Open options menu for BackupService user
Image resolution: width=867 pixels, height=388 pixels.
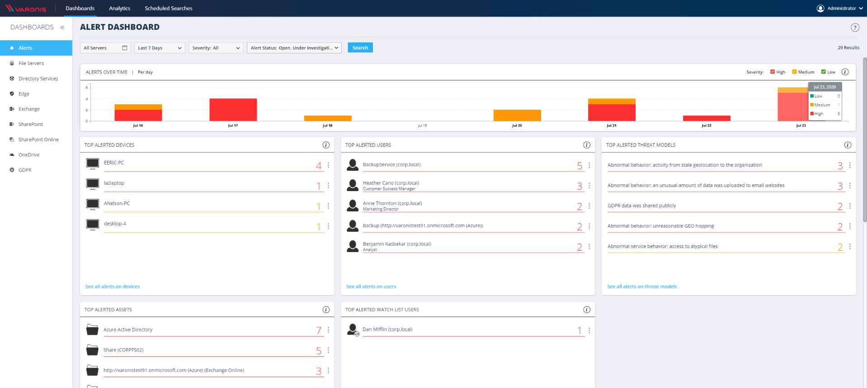tap(589, 165)
